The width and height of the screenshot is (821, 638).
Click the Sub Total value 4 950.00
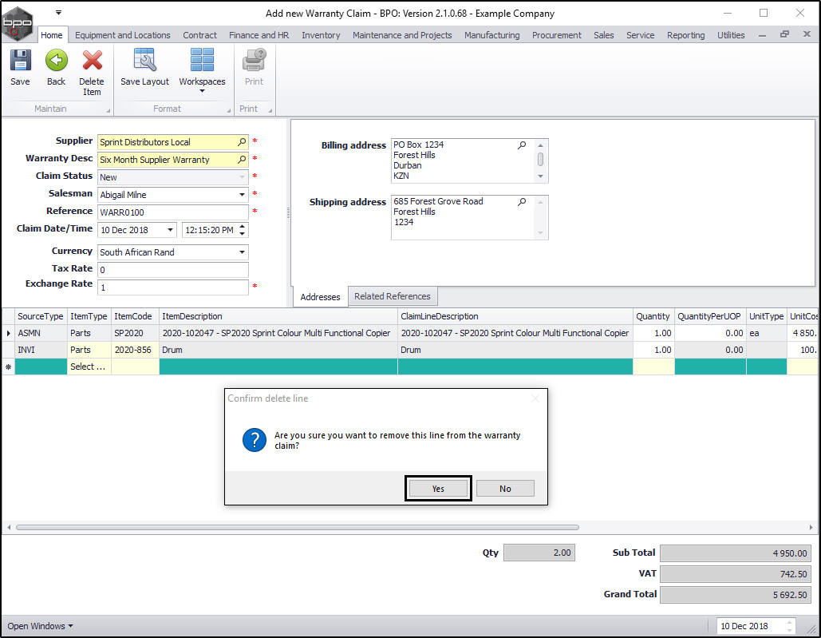[735, 553]
